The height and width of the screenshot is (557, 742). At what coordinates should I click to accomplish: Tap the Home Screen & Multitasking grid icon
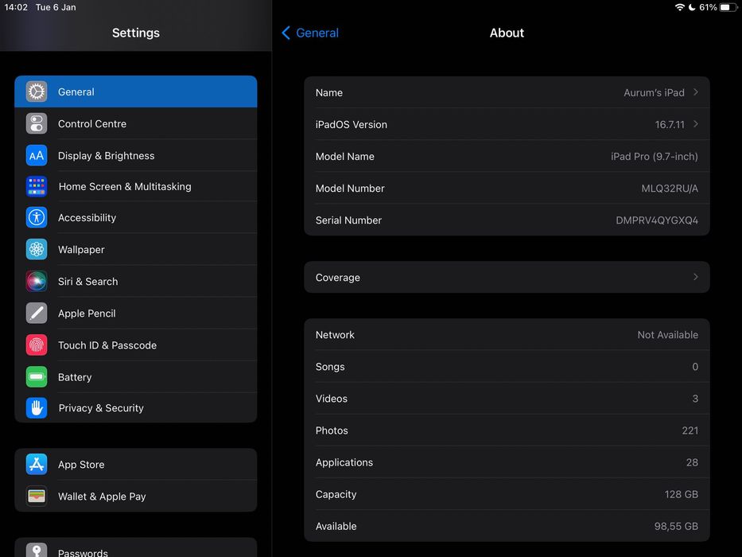tap(37, 187)
